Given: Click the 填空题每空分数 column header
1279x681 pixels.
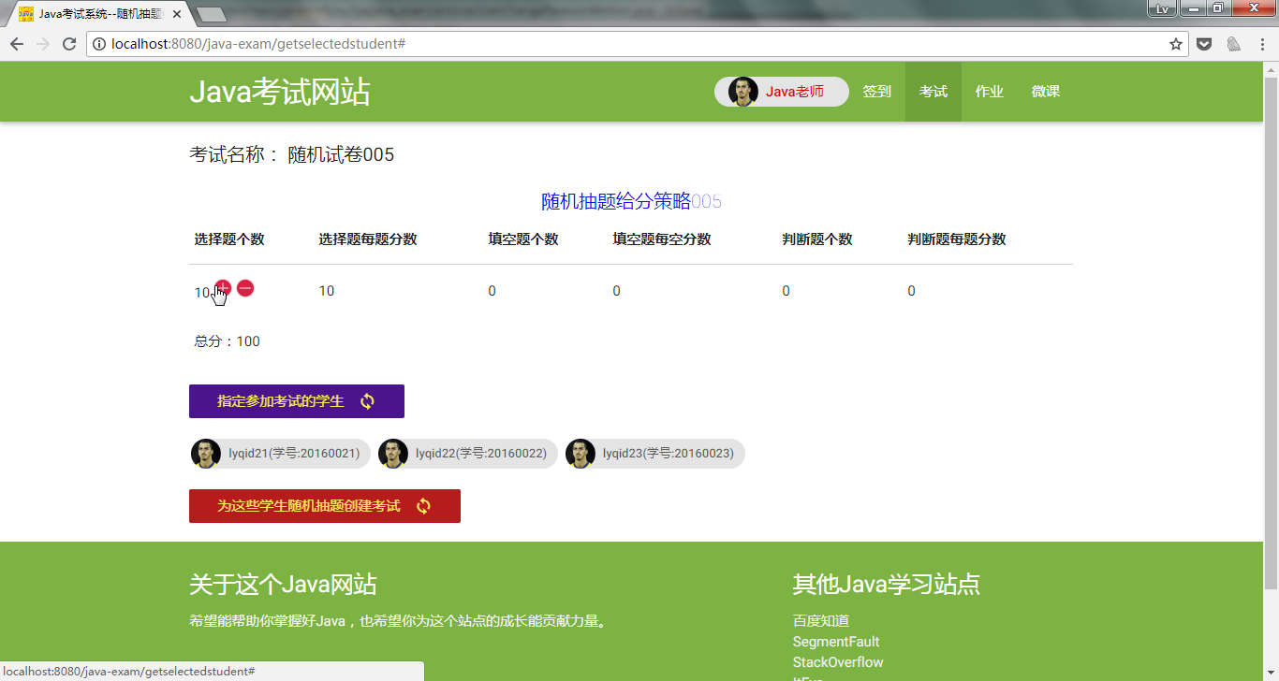Looking at the screenshot, I should 662,239.
